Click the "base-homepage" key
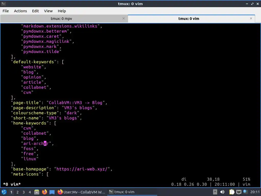 pyautogui.click(x=30, y=169)
